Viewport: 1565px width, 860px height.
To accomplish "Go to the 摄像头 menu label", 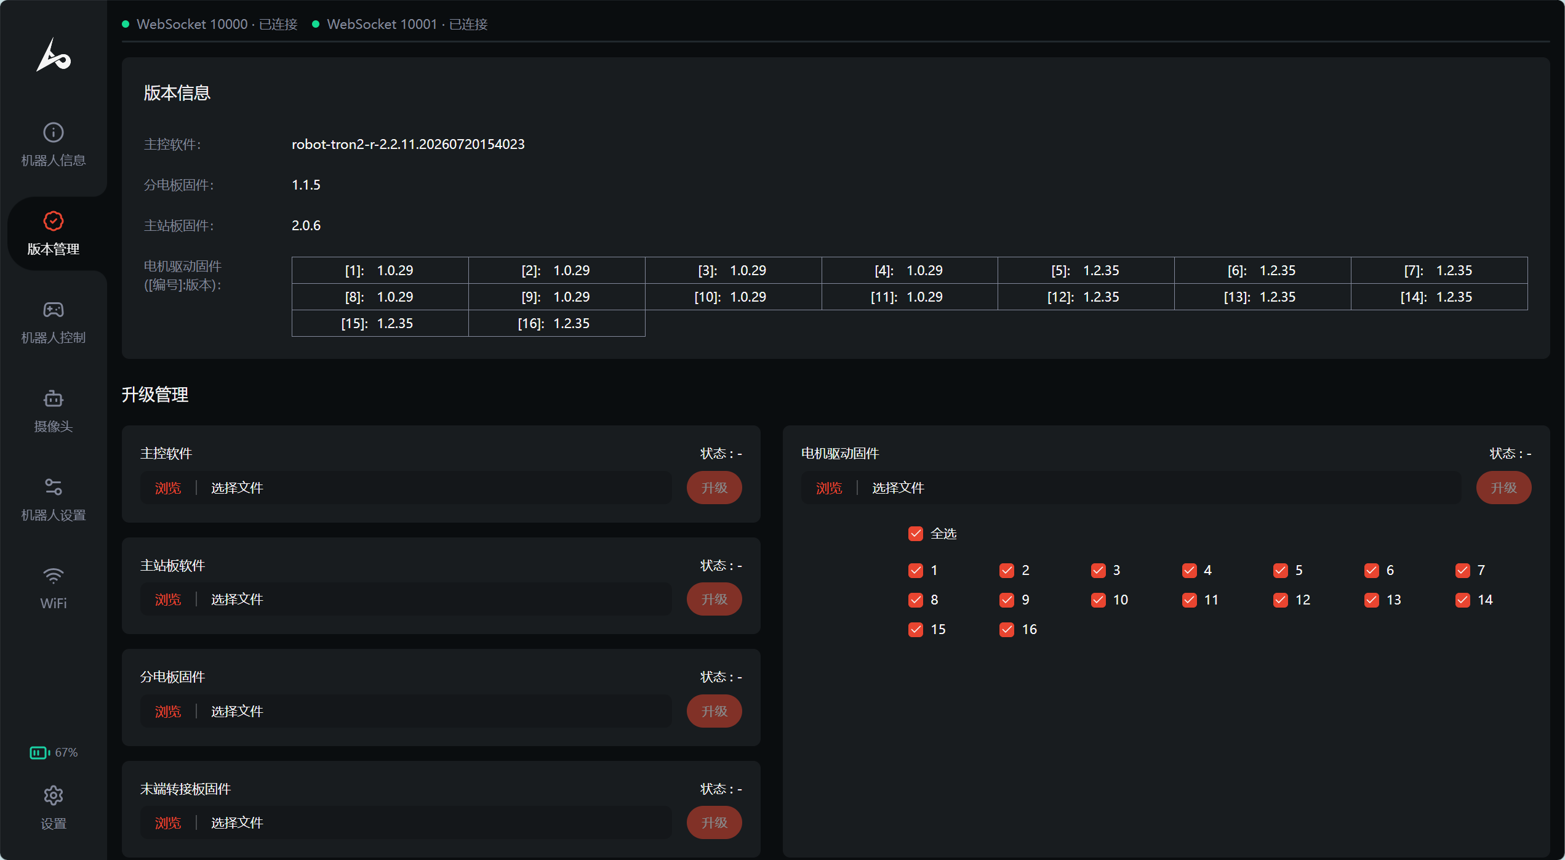I will (x=54, y=426).
